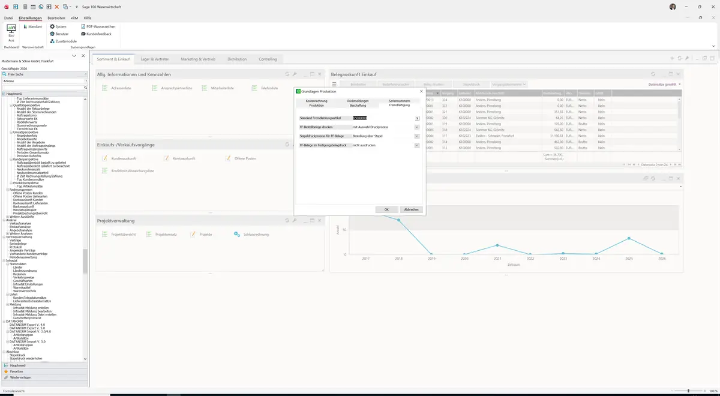The width and height of the screenshot is (720, 396).
Task: Expand Weitere Auskünfte tree node
Action: tap(8, 217)
